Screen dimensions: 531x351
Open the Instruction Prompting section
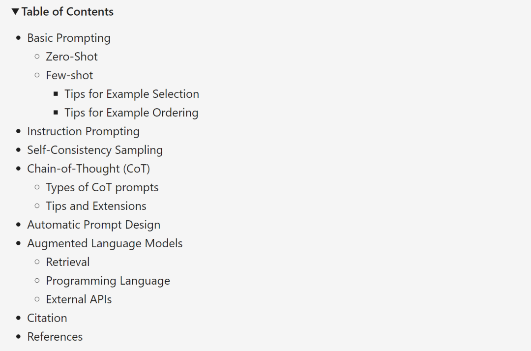tap(83, 131)
